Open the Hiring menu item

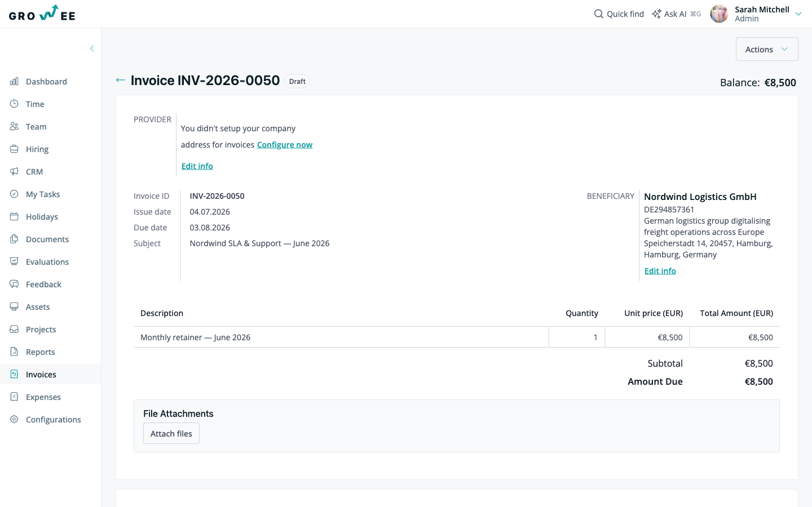coord(51,149)
